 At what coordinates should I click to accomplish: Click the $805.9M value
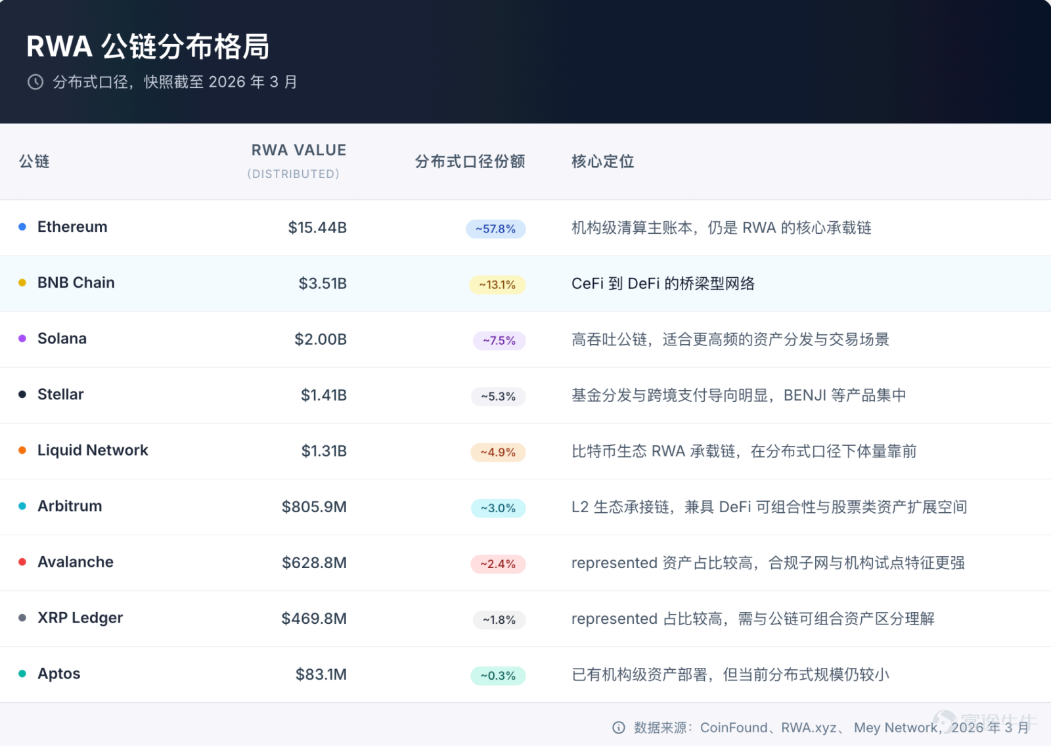point(314,507)
